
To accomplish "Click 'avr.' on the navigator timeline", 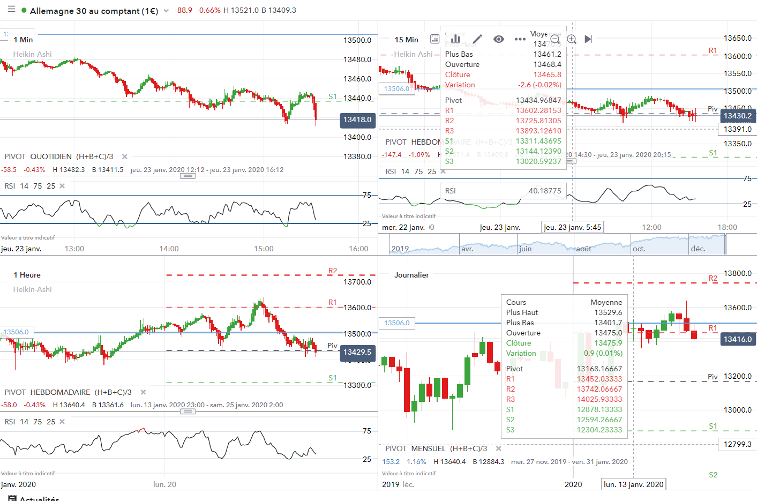I will coord(467,249).
